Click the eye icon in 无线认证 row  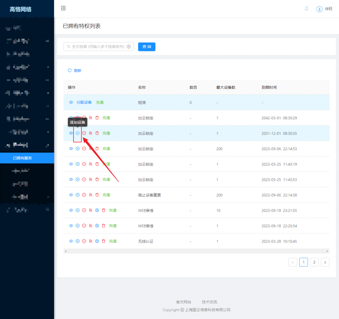tap(71, 241)
